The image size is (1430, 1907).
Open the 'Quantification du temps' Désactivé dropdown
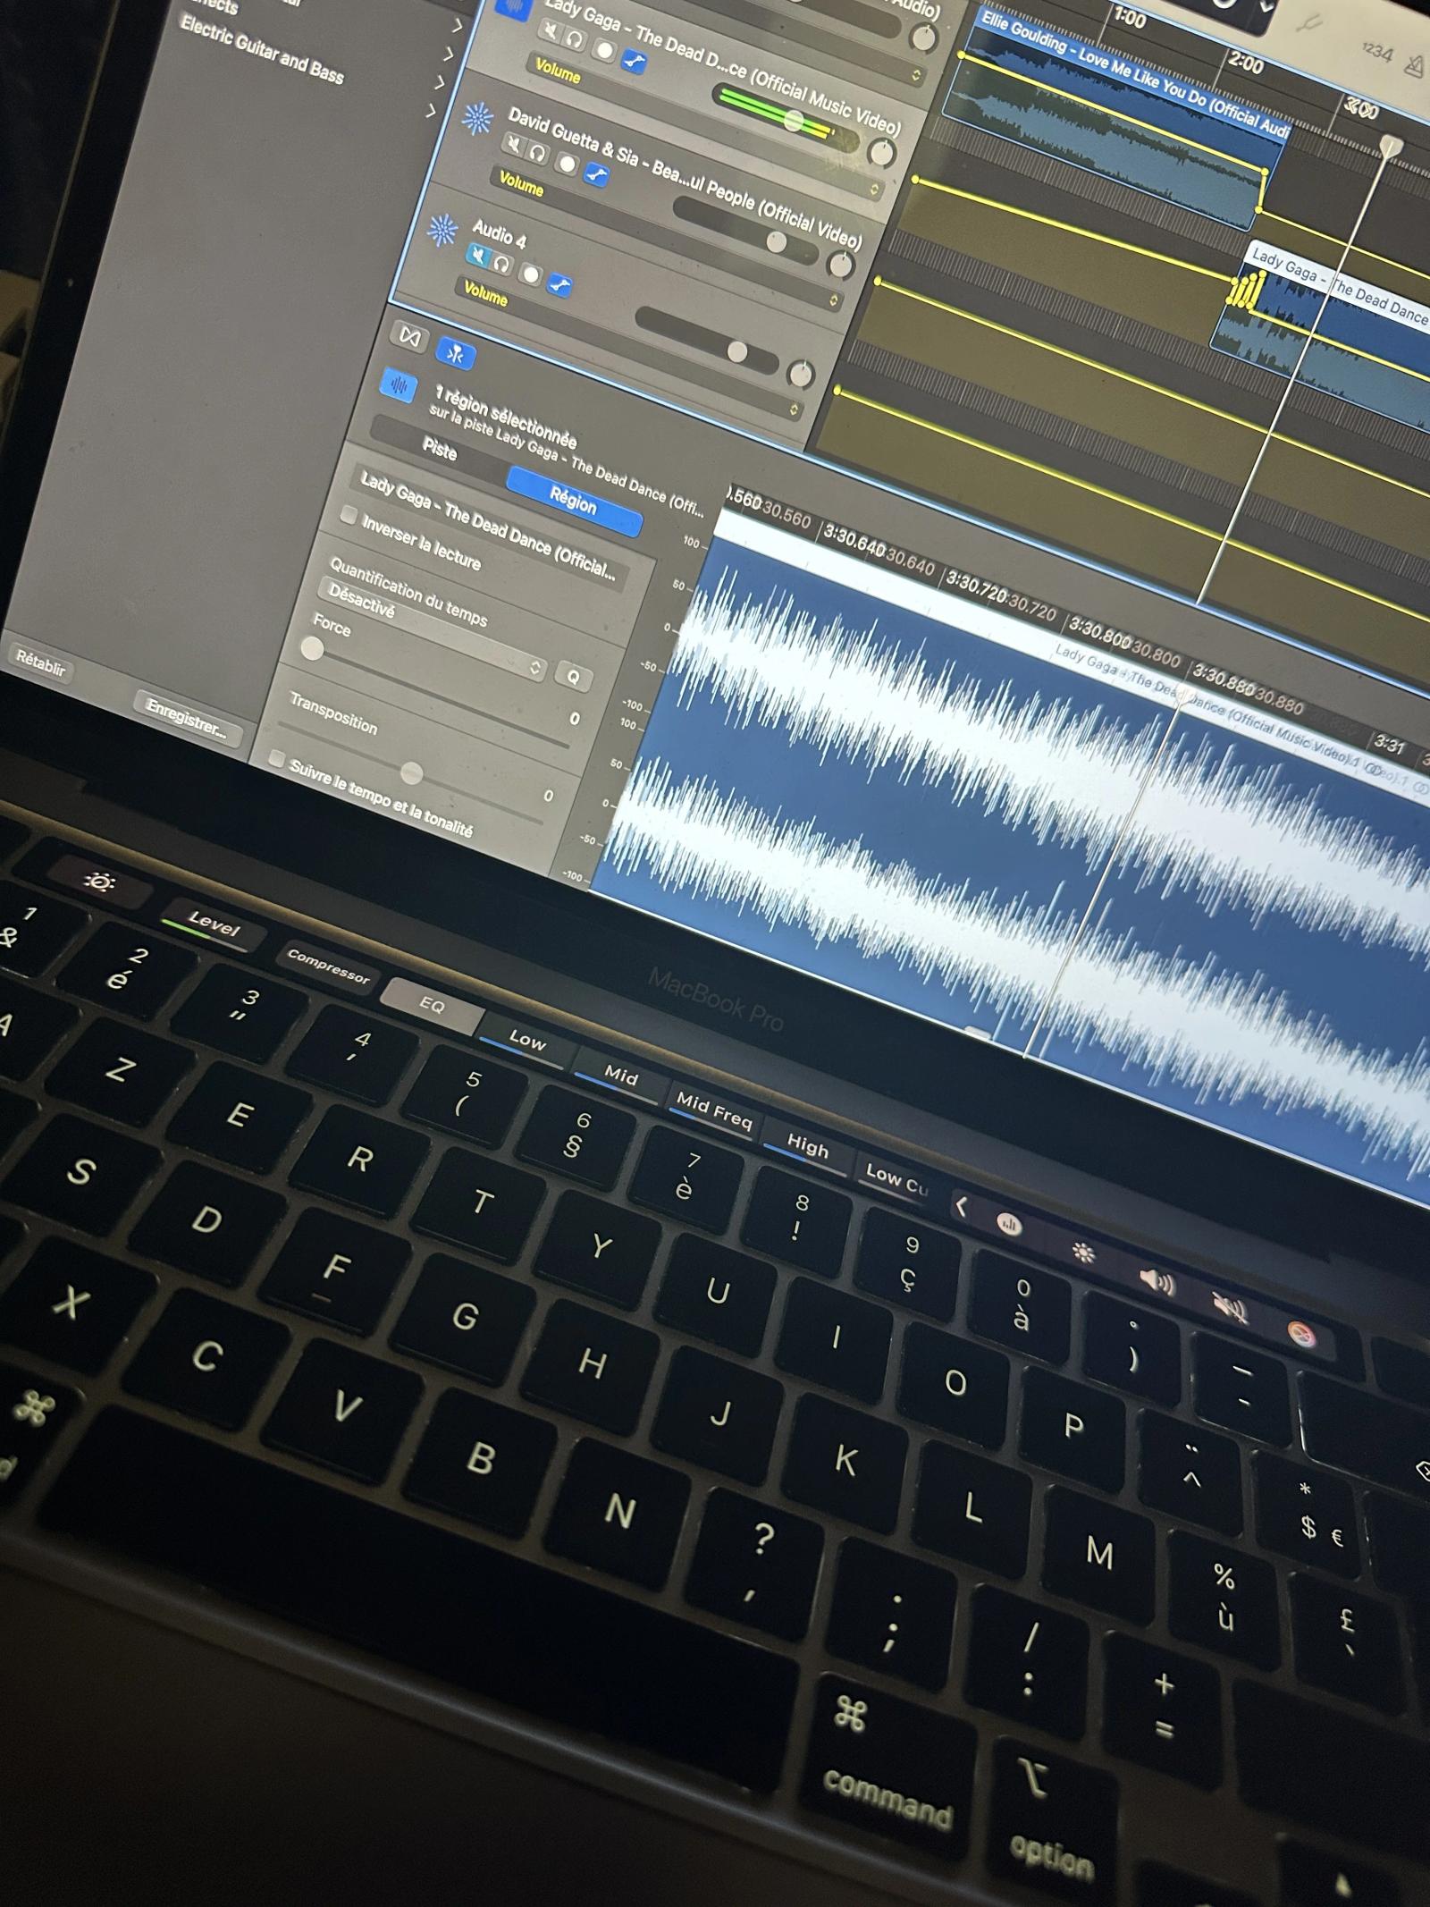[x=429, y=631]
